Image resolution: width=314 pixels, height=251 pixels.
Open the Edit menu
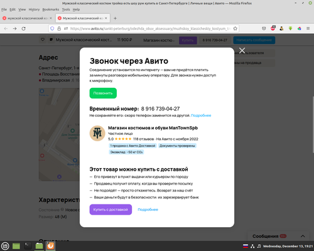point(13,9)
